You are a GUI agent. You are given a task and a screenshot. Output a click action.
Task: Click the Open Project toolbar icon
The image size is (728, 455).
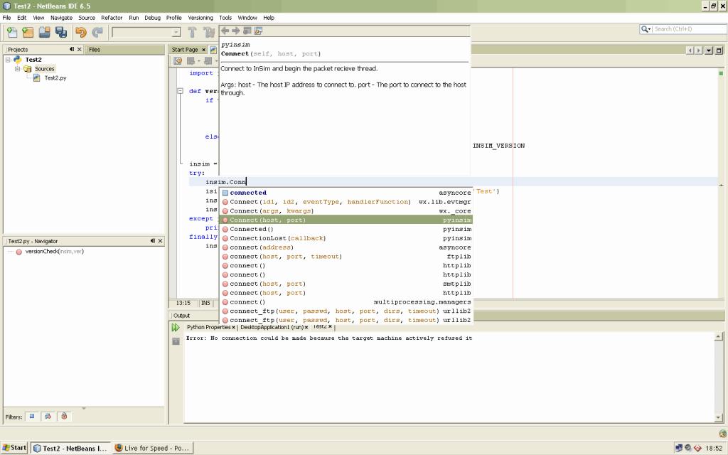[45, 32]
